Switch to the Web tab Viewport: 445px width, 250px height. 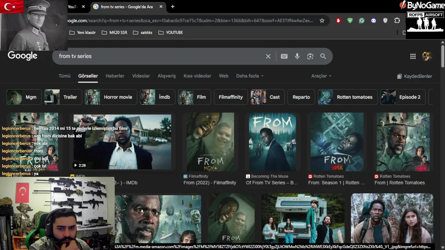[224, 76]
